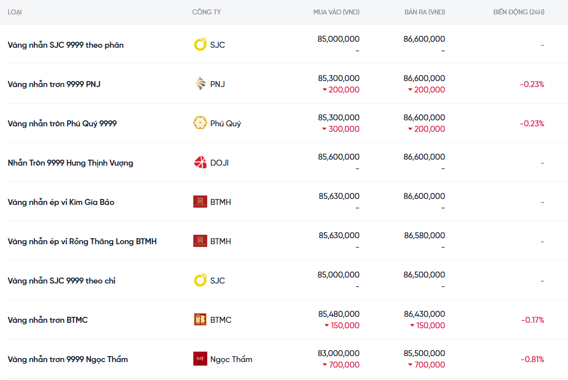Click the LOẠI column header
The image size is (568, 380).
(15, 12)
